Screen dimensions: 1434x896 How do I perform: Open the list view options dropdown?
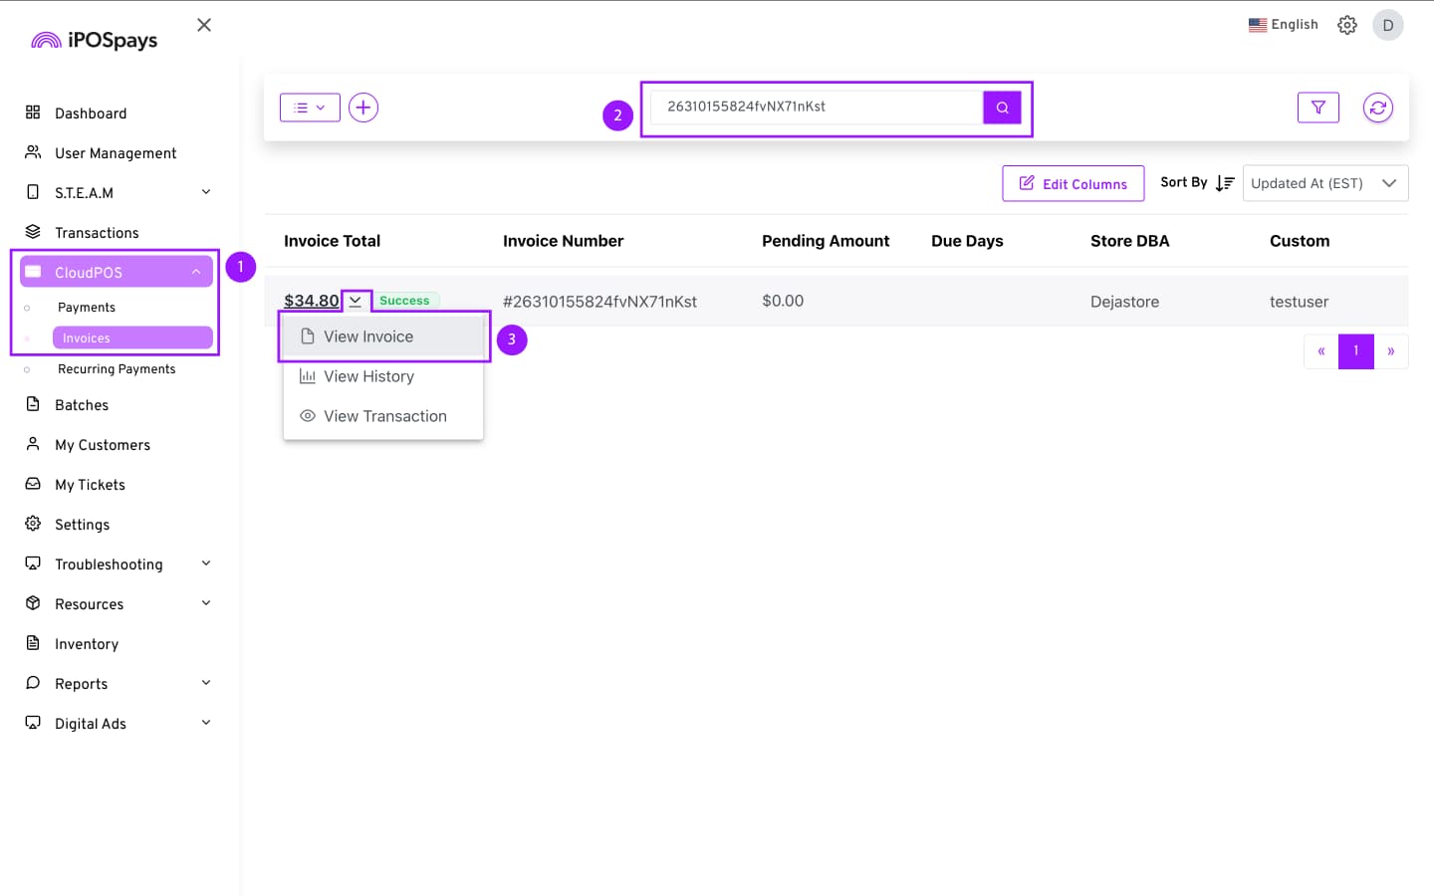pyautogui.click(x=310, y=108)
